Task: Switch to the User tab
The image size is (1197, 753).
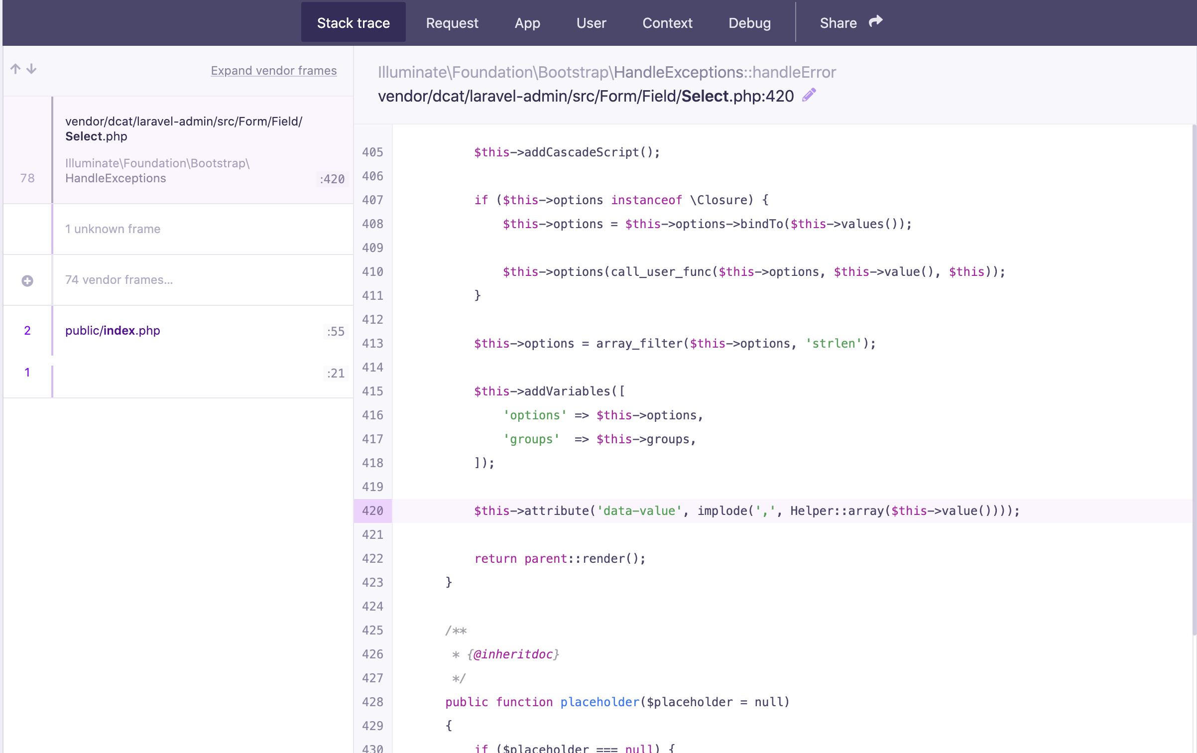Action: (x=591, y=23)
